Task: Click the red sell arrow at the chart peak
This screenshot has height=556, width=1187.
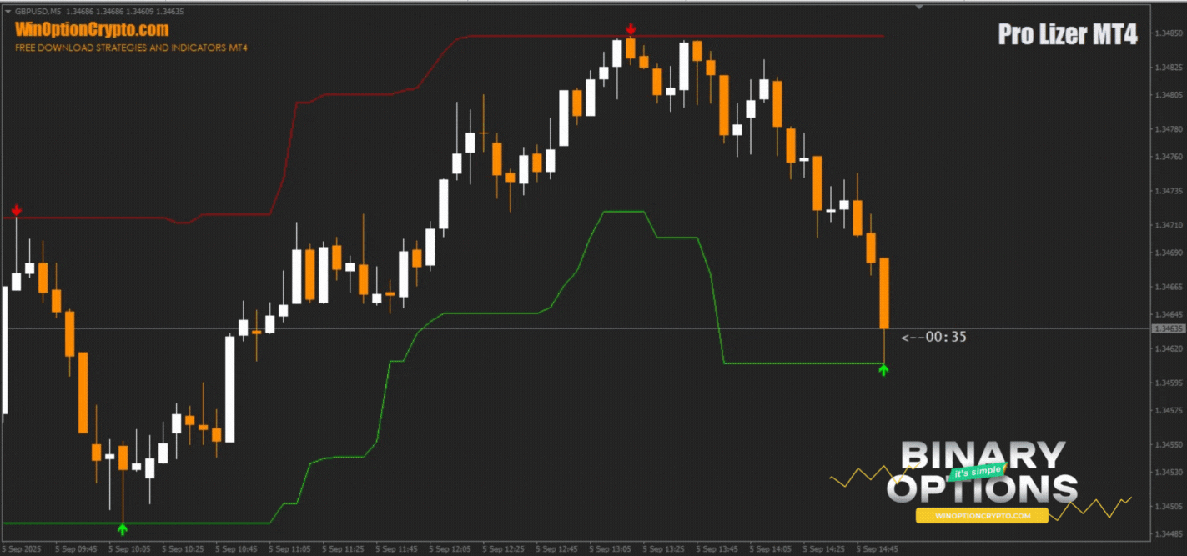Action: tap(631, 30)
